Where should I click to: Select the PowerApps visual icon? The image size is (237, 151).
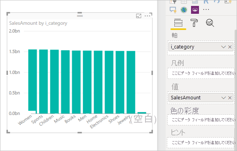(195, 10)
